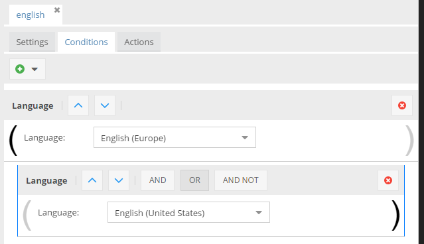Toggle the closing bracket of first condition
Image resolution: width=424 pixels, height=244 pixels.
click(409, 141)
